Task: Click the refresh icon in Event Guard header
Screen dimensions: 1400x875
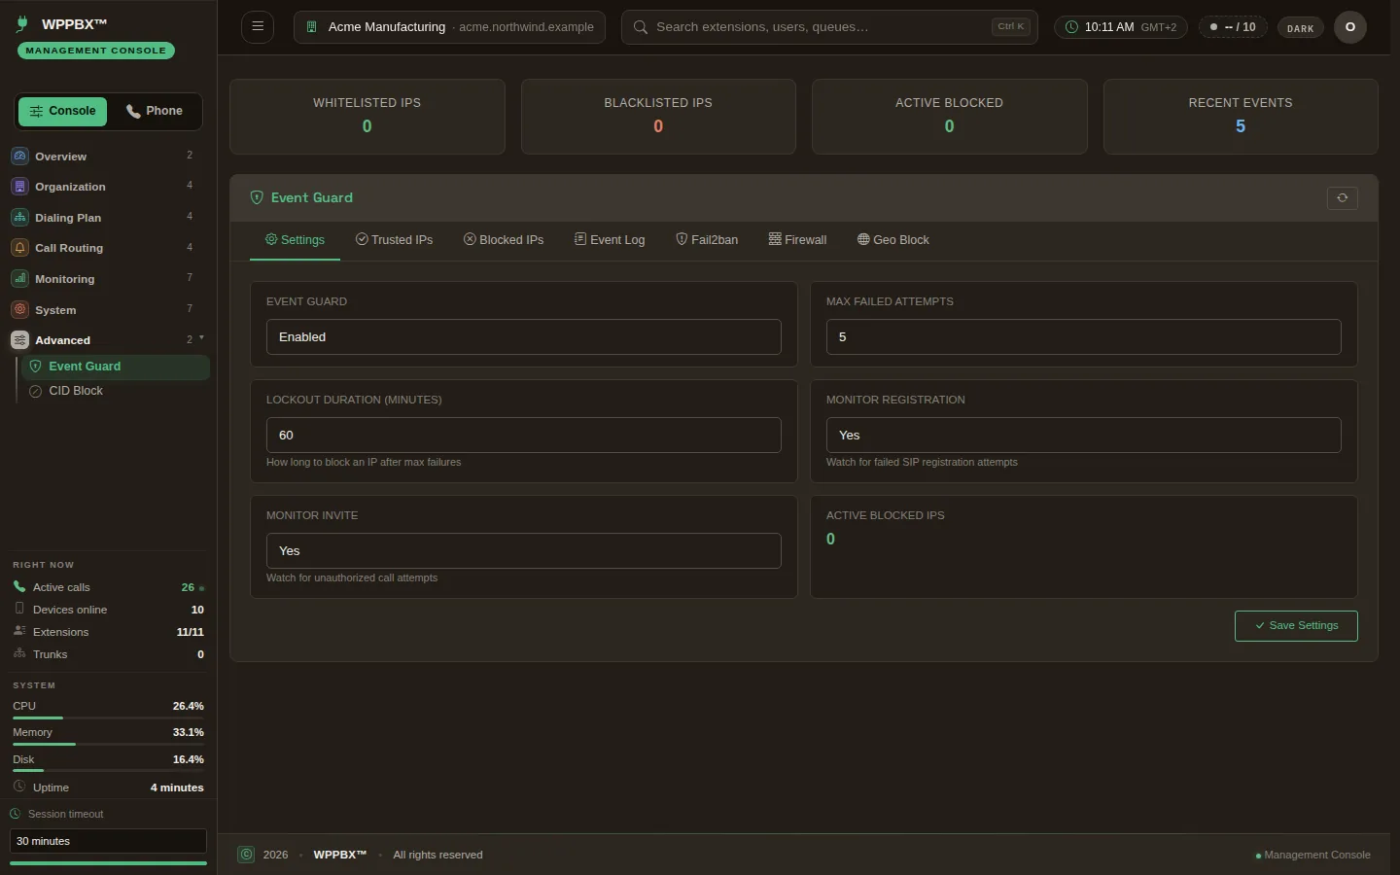Action: point(1343,198)
